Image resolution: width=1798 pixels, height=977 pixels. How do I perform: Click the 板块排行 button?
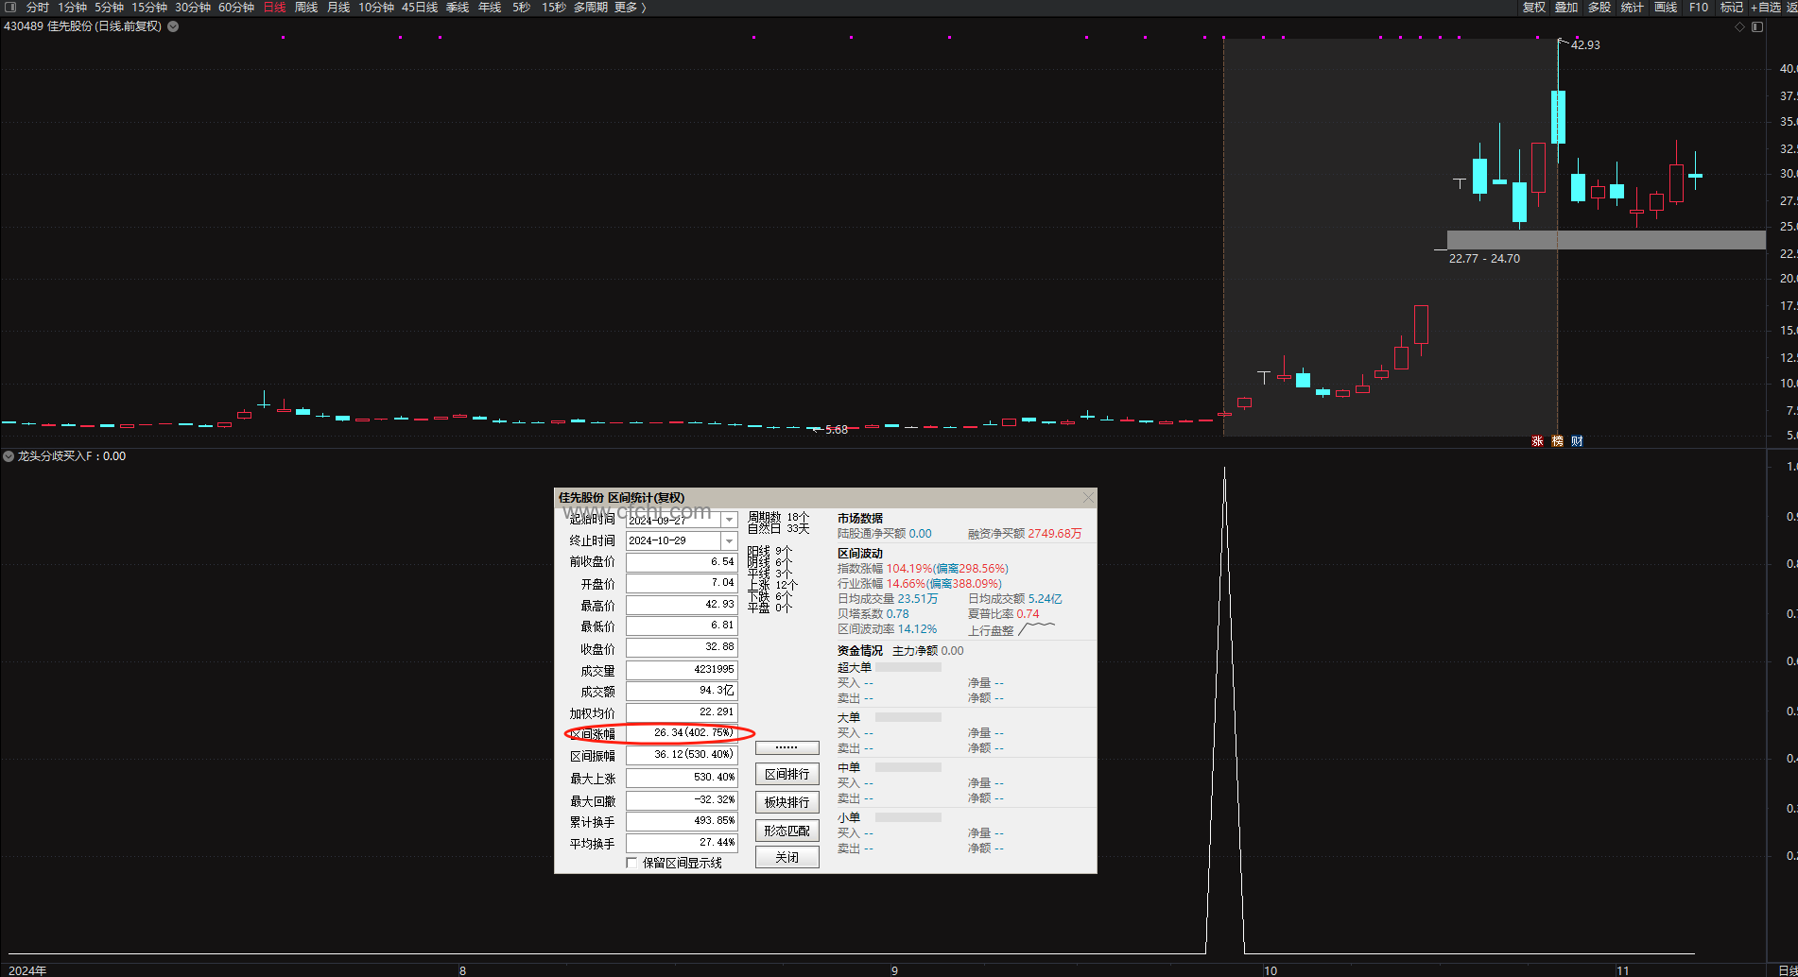coord(787,802)
